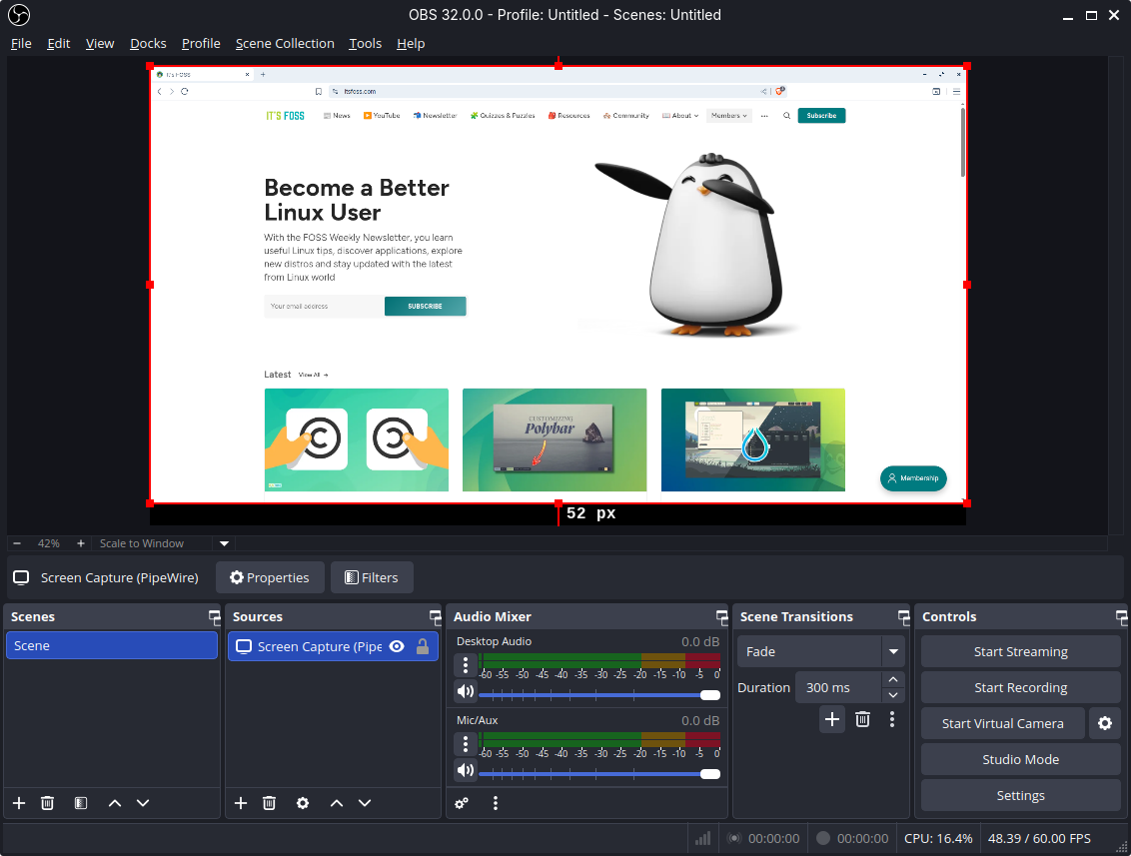Remove the Fade transition with trash icon
Screen dimensions: 1131x856
click(862, 719)
